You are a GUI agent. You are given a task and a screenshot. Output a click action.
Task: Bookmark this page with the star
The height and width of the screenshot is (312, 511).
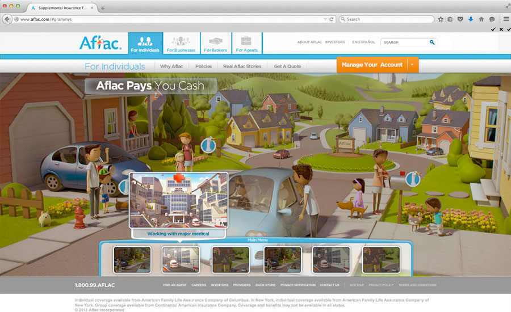point(441,19)
